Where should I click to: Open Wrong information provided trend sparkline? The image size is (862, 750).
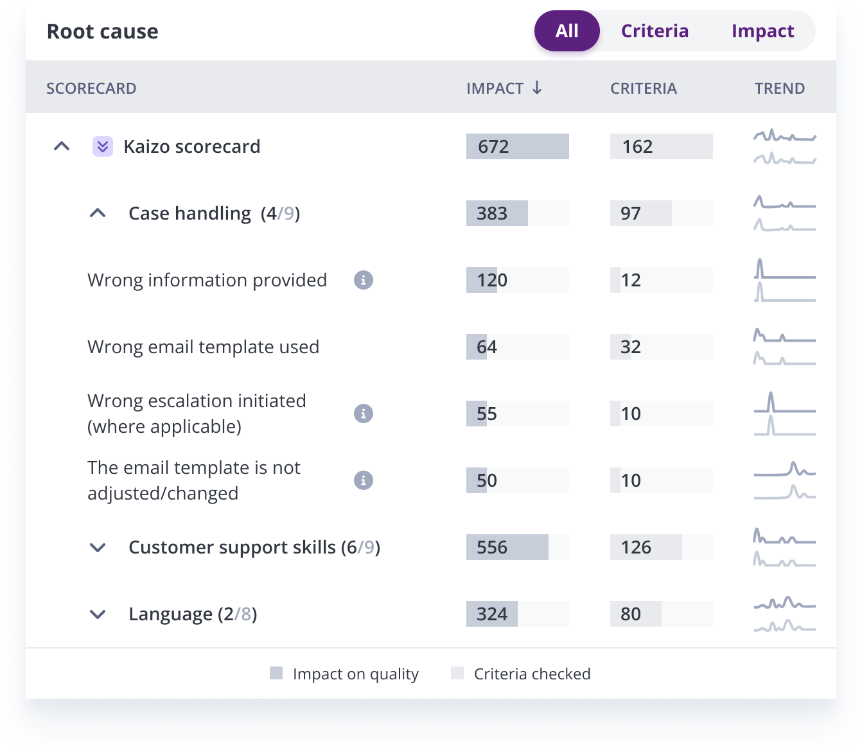point(784,280)
